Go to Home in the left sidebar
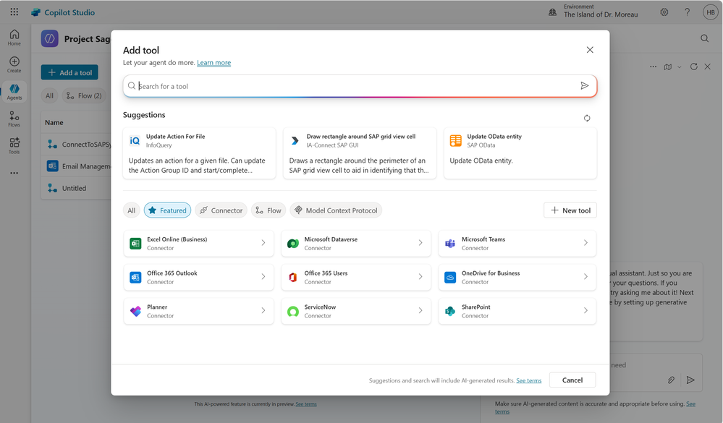This screenshot has width=723, height=423. click(x=14, y=38)
